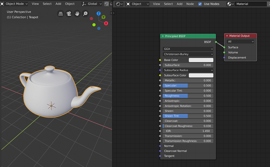
Task: Open the Node menu in shader editor
Action: [x=190, y=4]
